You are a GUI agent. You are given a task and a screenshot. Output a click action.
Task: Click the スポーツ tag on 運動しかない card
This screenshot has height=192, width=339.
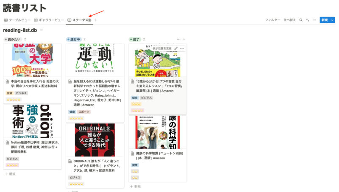[83, 112]
